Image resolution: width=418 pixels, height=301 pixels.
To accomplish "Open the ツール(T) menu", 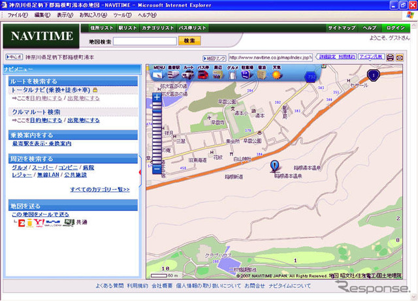I will tap(122, 15).
